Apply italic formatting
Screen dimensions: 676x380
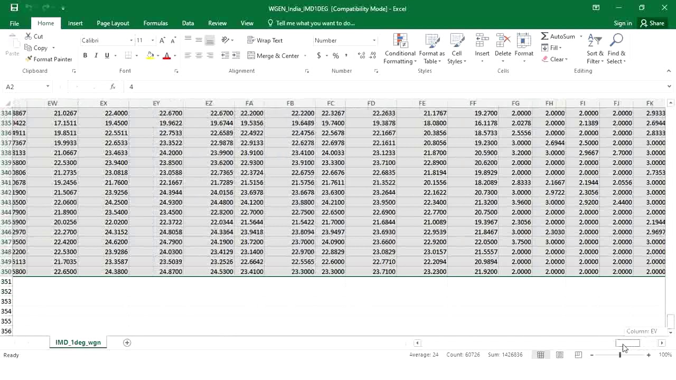tap(96, 55)
